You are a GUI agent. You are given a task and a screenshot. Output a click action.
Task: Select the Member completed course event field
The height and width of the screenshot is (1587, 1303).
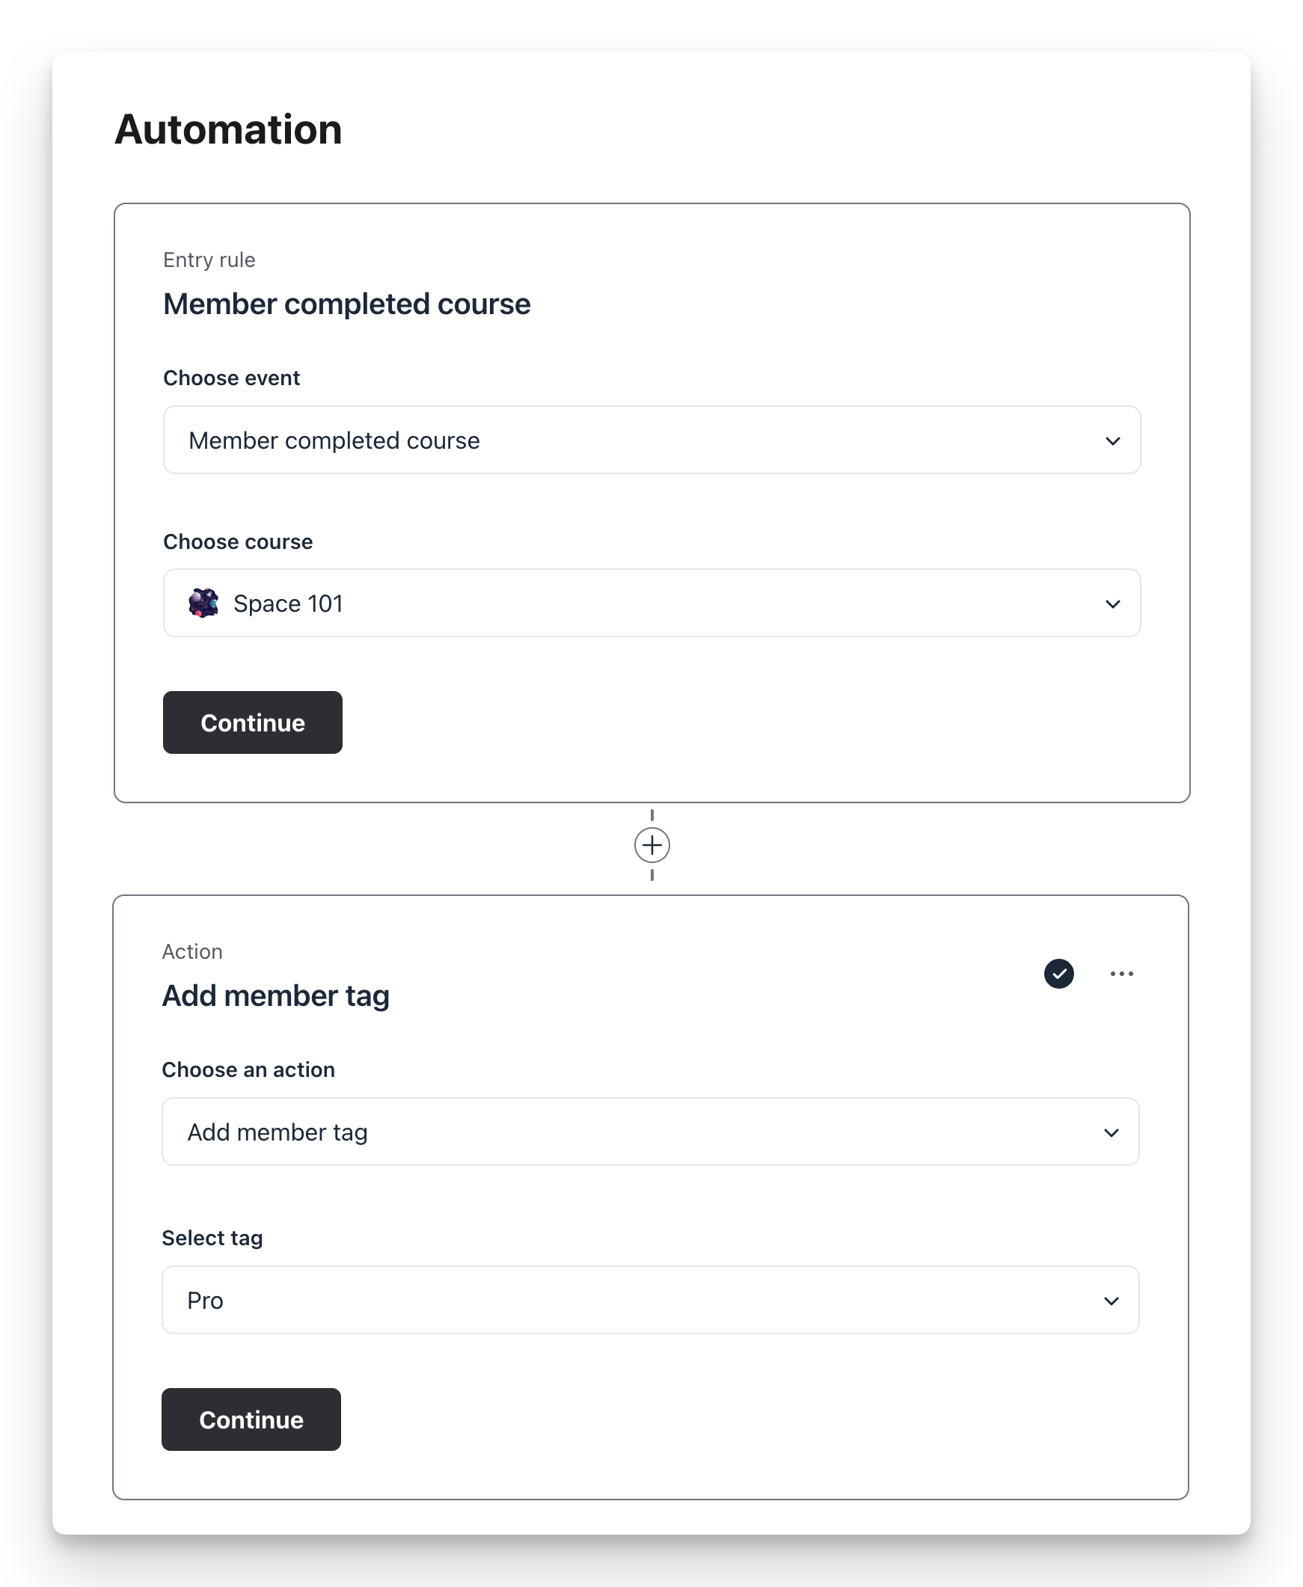click(x=651, y=441)
